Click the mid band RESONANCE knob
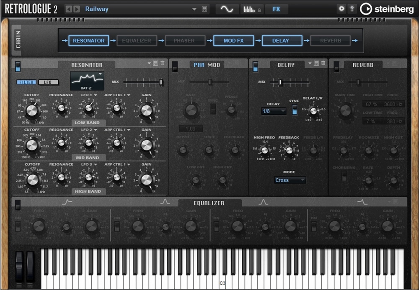This screenshot has height=290, width=419. pyautogui.click(x=61, y=143)
